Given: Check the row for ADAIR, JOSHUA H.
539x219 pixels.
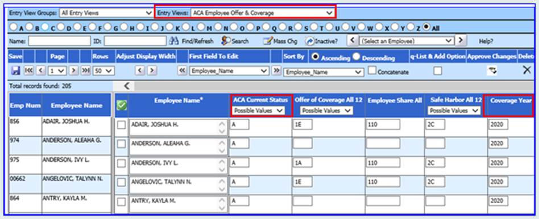Looking at the screenshot, I should coord(122,125).
